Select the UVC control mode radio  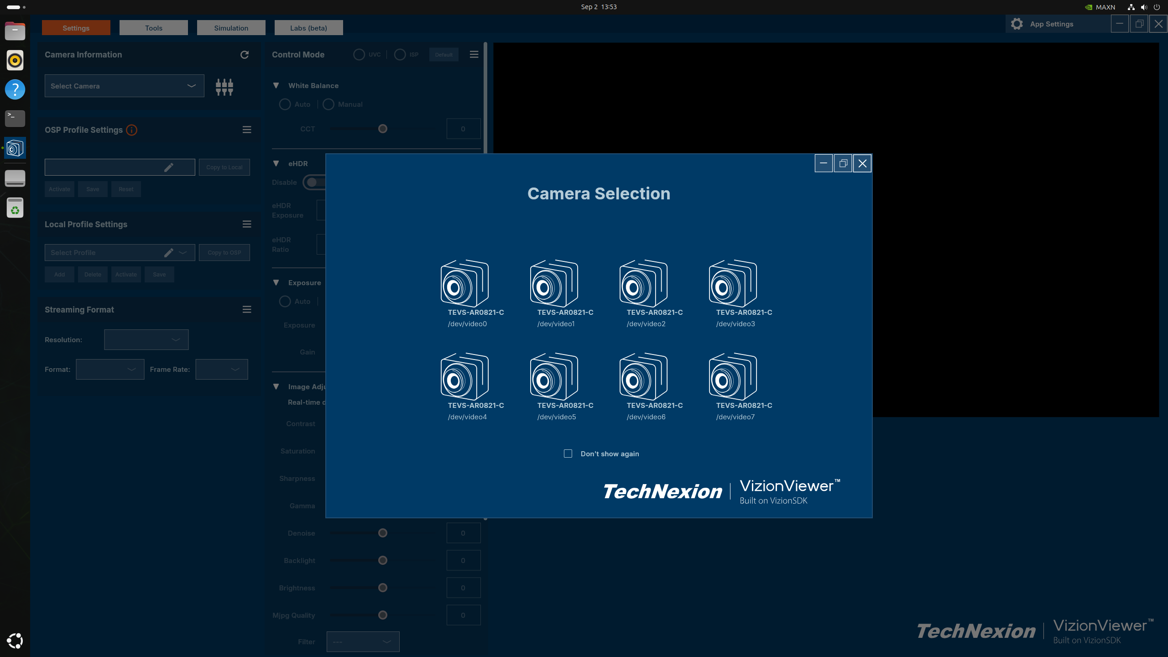tap(359, 55)
